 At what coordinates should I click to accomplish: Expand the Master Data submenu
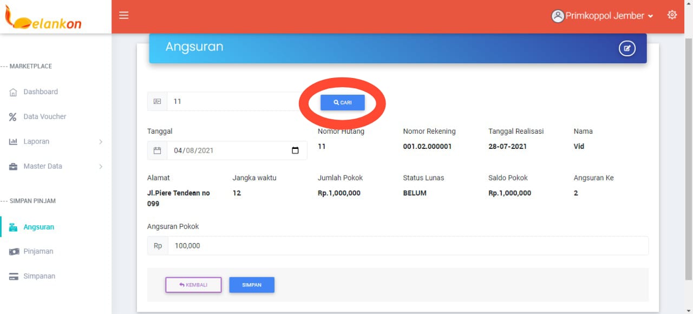[100, 167]
